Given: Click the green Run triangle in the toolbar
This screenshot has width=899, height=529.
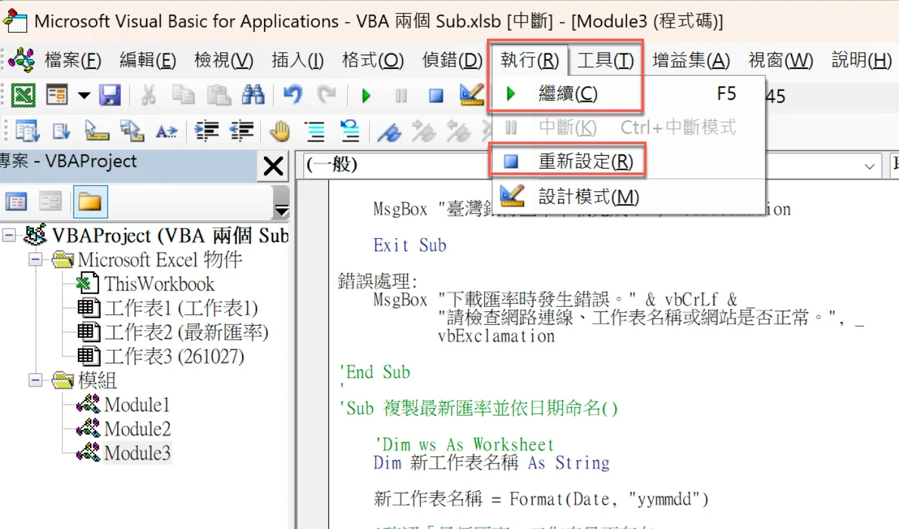Looking at the screenshot, I should tap(366, 97).
